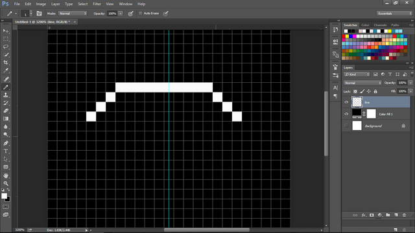Add a layer style with fx
Screen dimensions: 415x233
pos(363,215)
